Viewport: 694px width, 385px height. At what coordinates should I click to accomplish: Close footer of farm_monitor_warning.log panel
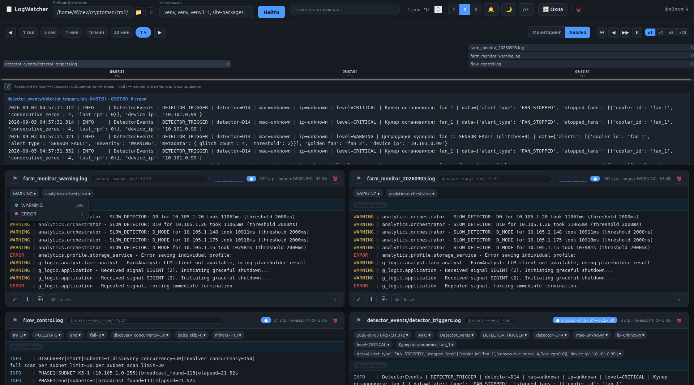coord(335,299)
